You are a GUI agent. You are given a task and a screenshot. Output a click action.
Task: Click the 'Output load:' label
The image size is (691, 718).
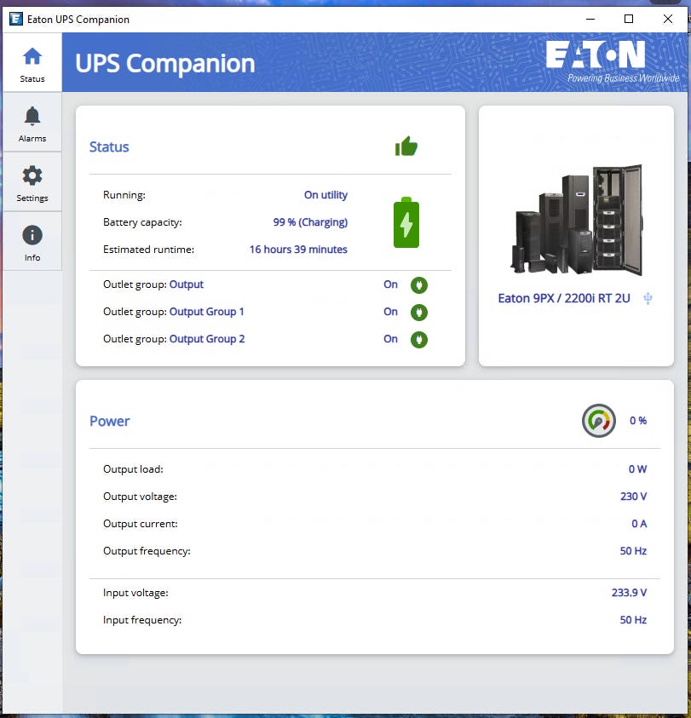click(x=133, y=469)
